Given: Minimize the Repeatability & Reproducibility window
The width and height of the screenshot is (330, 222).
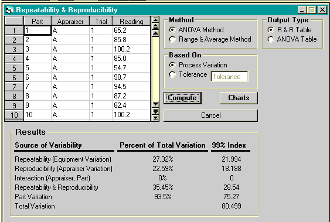Looking at the screenshot, I should (302, 10).
